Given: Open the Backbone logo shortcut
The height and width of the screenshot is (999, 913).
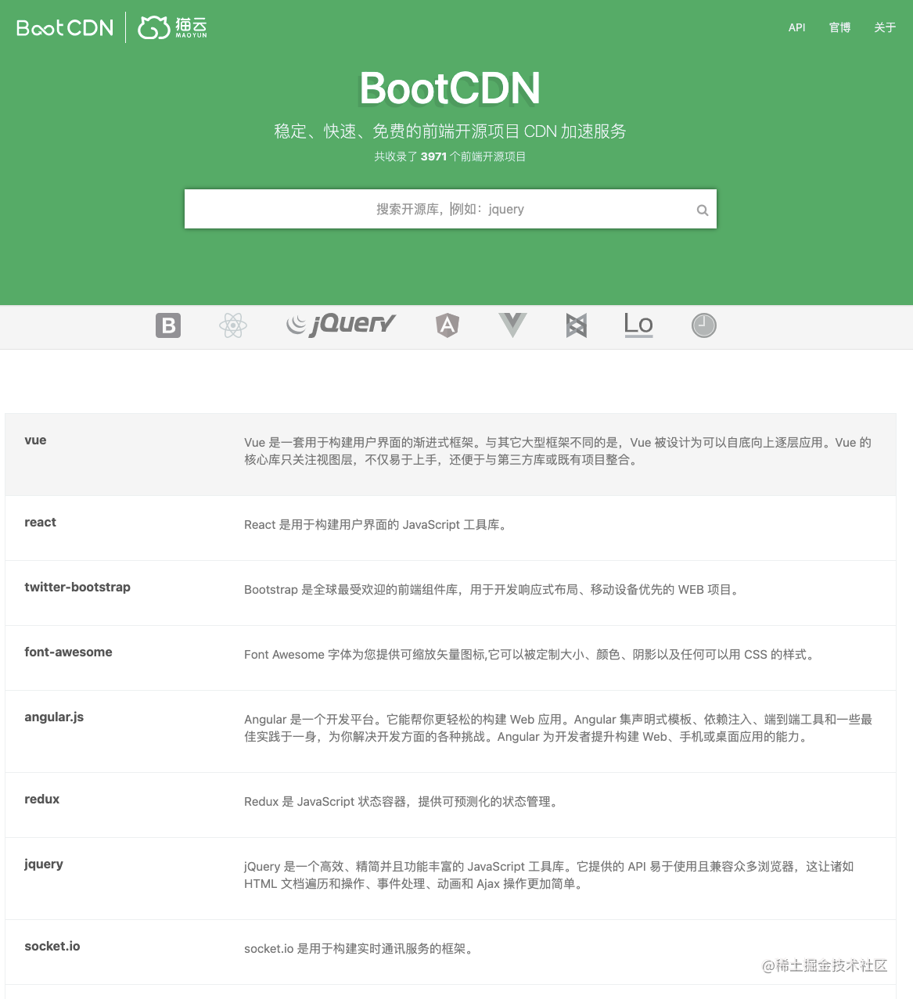Looking at the screenshot, I should [577, 325].
